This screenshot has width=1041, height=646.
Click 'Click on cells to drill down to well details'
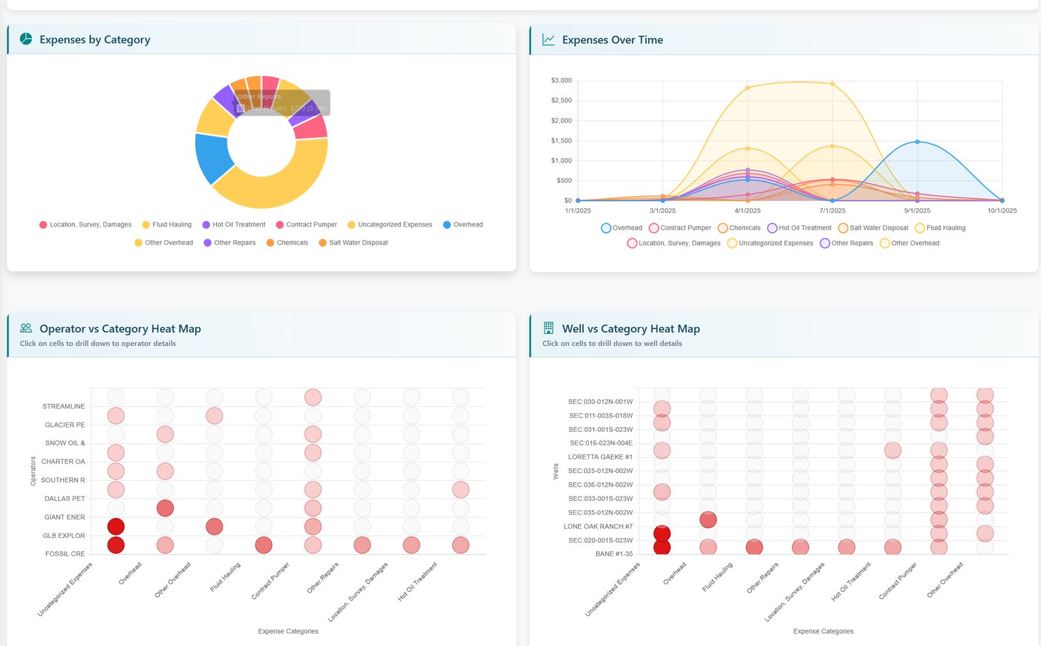pyautogui.click(x=612, y=343)
